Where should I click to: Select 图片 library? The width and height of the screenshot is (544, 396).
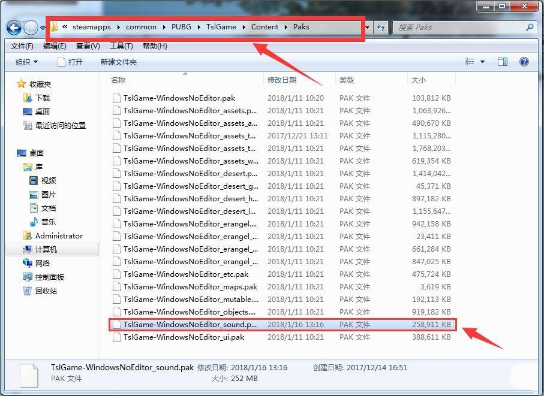pyautogui.click(x=43, y=194)
